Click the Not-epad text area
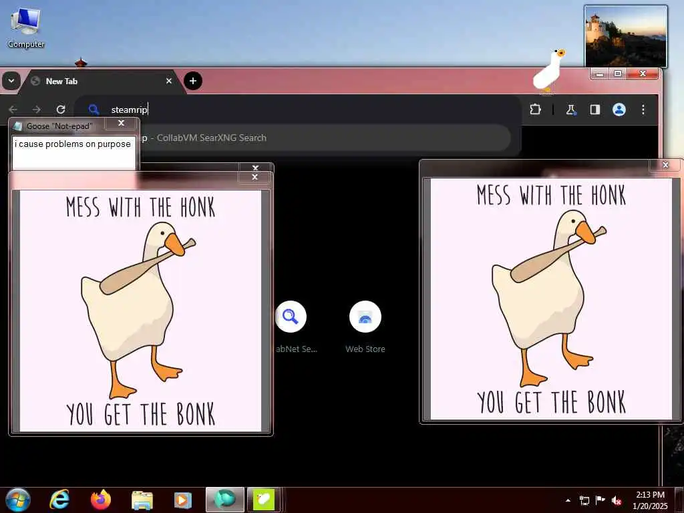 point(73,153)
